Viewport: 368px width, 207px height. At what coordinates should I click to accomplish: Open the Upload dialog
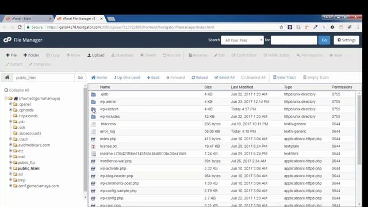pos(96,55)
